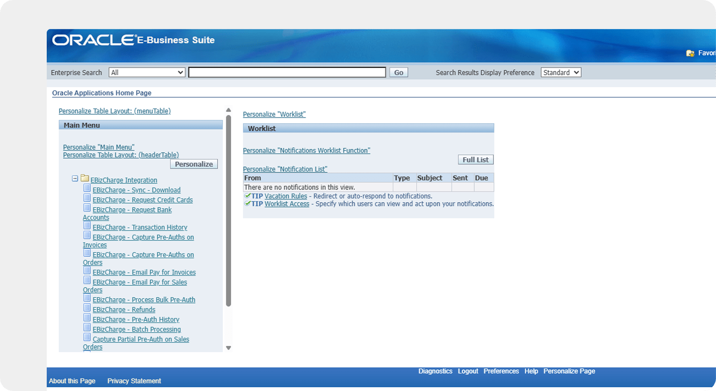The height and width of the screenshot is (391, 716).
Task: Click the Enterprise Search text field
Action: coord(287,72)
